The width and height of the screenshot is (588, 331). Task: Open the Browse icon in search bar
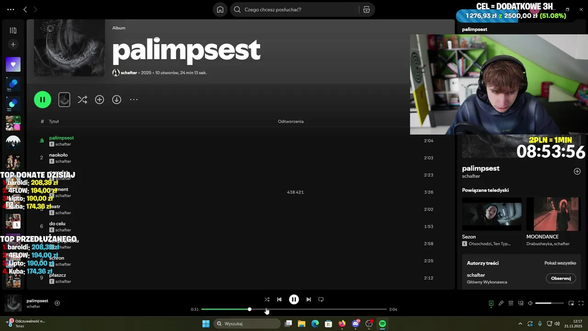point(367,10)
